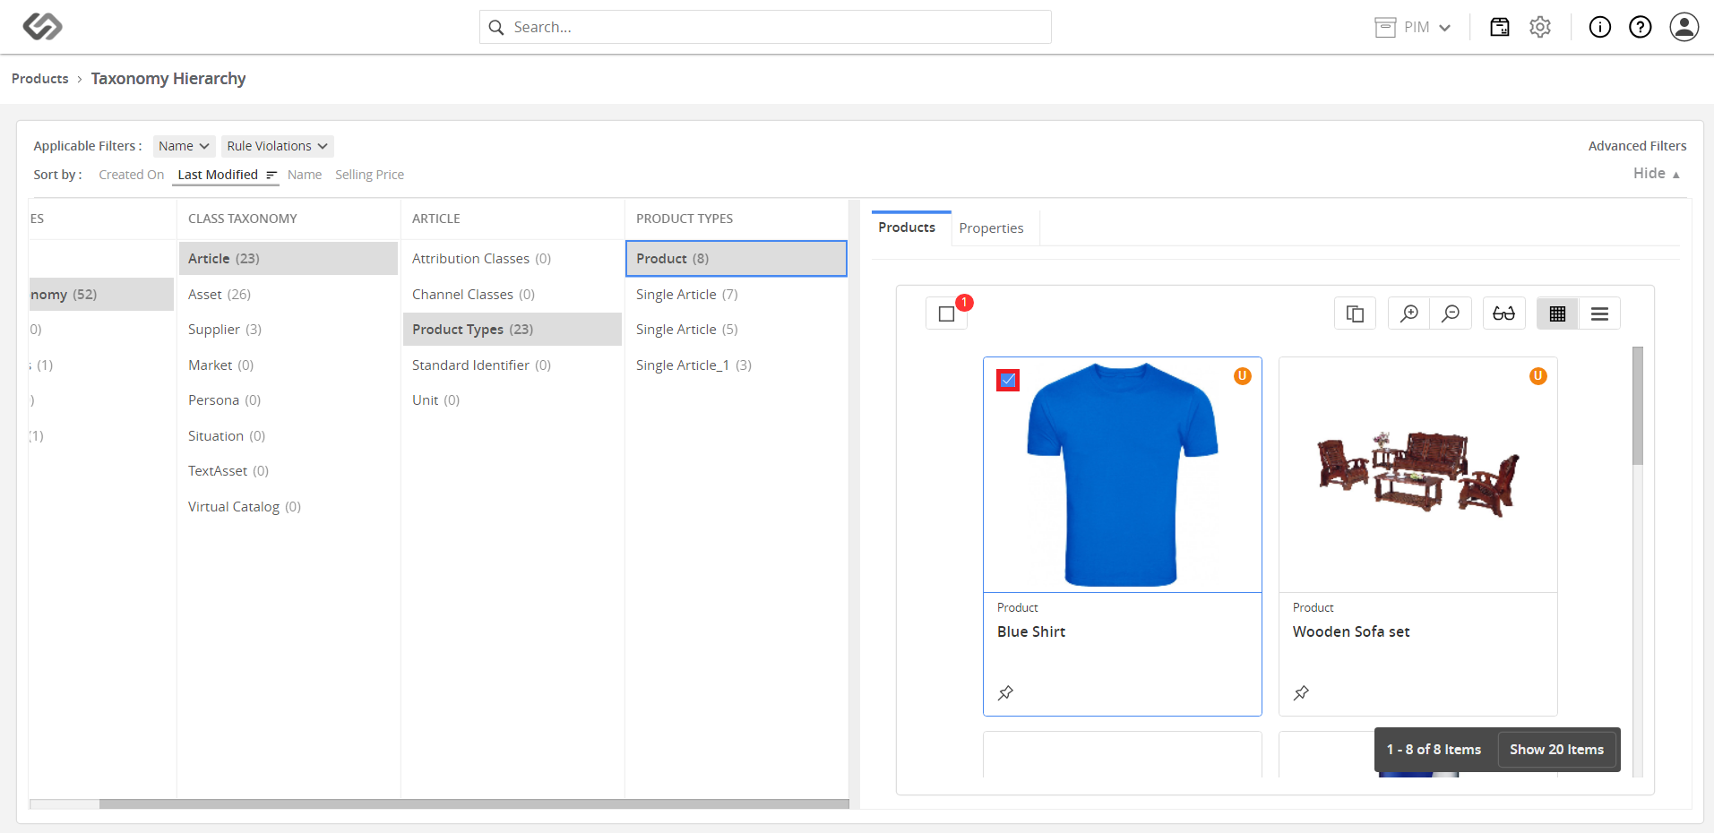Screen dimensions: 1714x833
Task: Switch to grid view layout
Action: (1557, 313)
